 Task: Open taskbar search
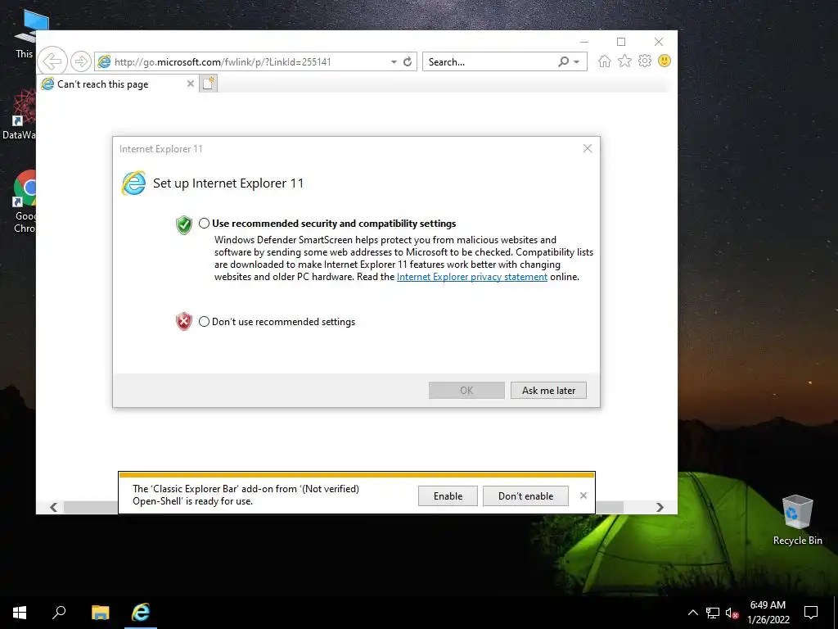59,613
